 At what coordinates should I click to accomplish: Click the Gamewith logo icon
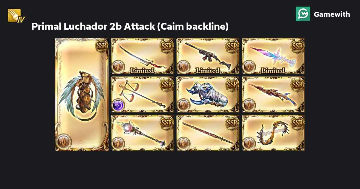[x=303, y=14]
